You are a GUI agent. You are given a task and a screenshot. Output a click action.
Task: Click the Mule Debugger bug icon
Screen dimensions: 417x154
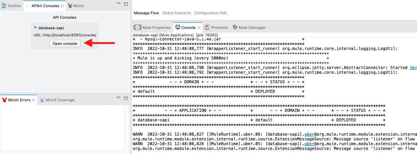235,28
